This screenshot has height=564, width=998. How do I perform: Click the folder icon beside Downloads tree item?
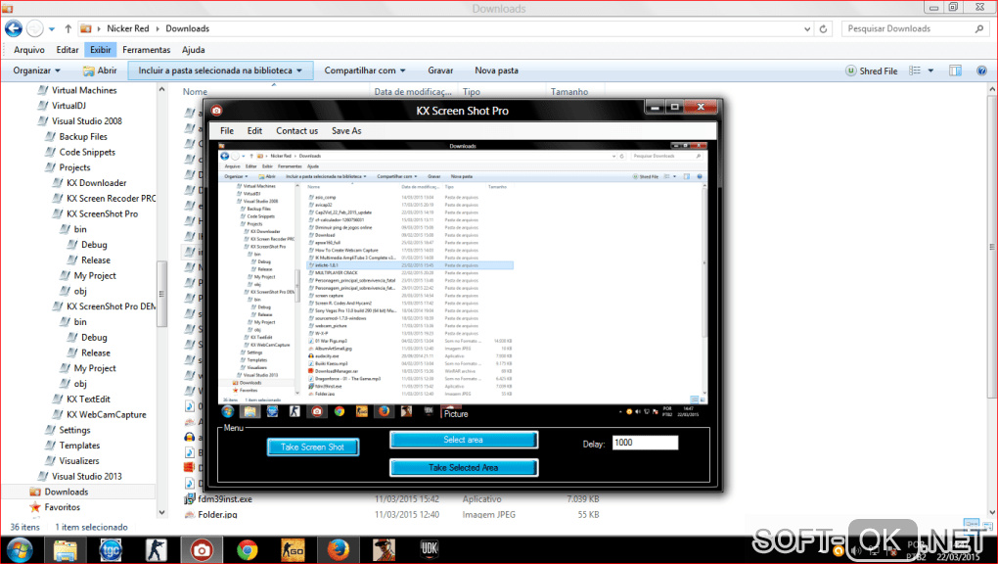tap(35, 492)
